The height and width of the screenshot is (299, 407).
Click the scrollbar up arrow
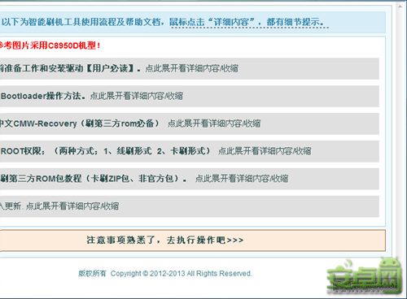point(400,6)
